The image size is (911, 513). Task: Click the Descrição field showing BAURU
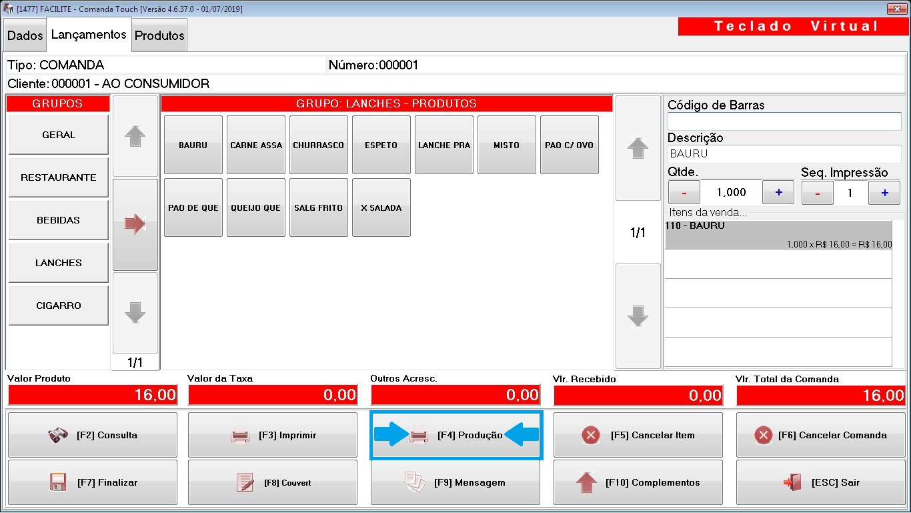pos(784,153)
